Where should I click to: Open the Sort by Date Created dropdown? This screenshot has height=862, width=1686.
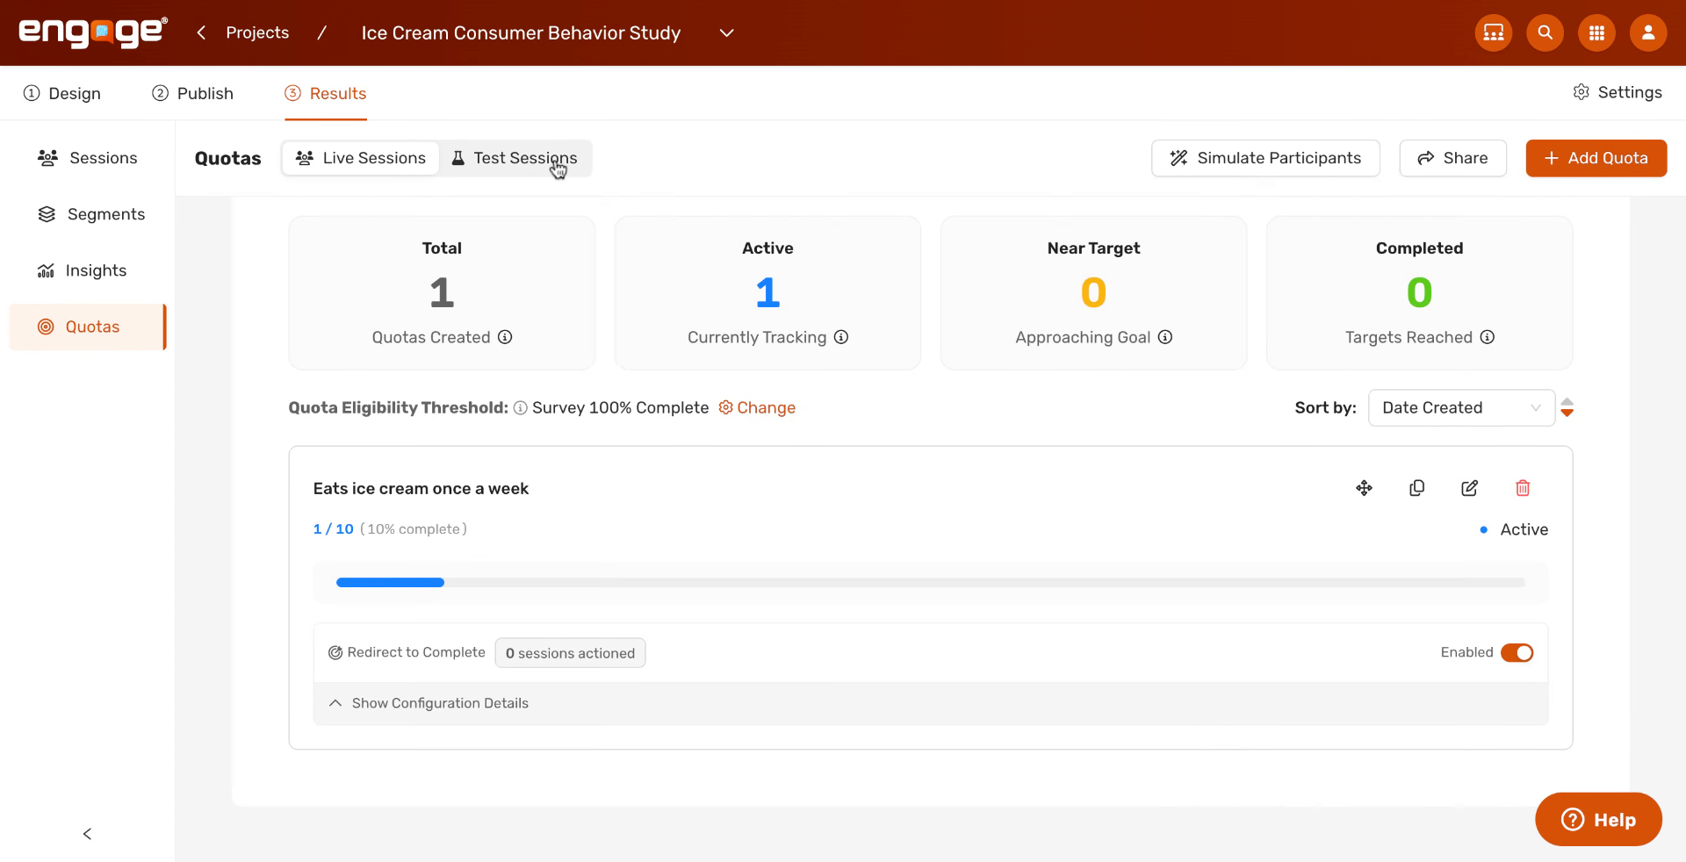coord(1461,407)
